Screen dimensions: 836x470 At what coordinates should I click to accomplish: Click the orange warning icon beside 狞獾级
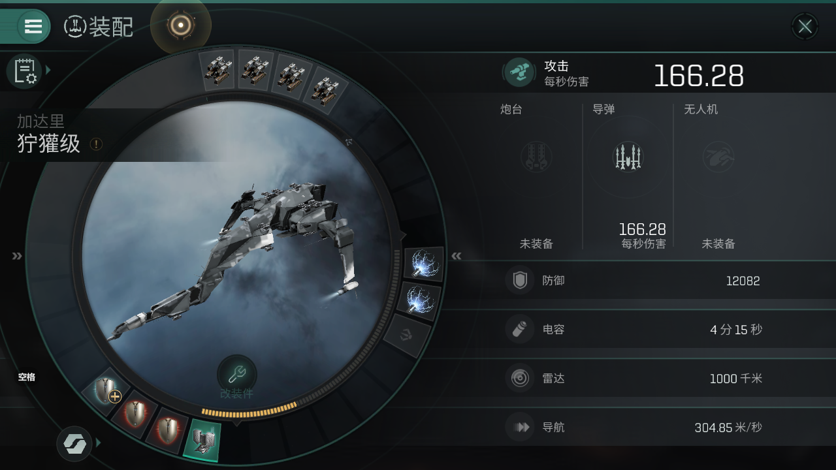(97, 144)
